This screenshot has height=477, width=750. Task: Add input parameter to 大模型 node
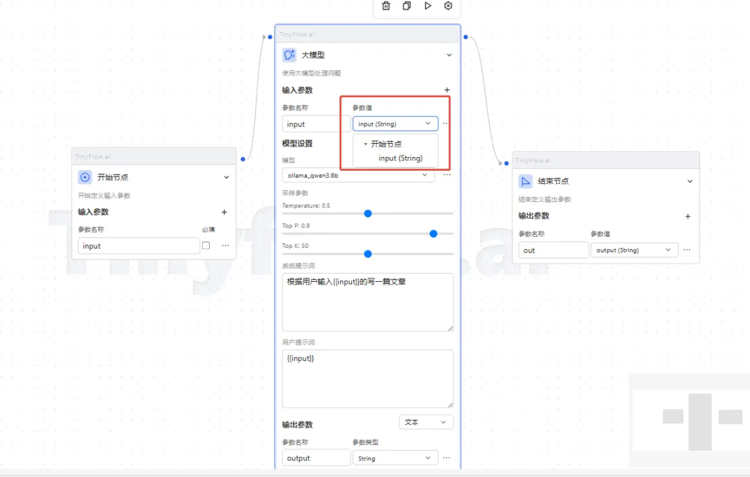(447, 90)
